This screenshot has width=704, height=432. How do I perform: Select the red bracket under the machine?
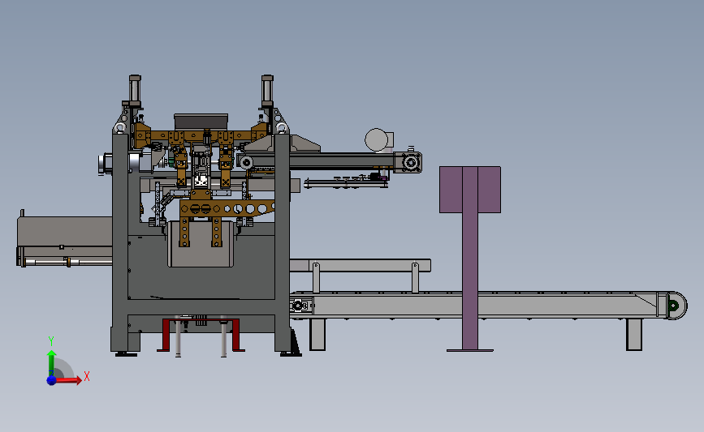tap(201, 335)
